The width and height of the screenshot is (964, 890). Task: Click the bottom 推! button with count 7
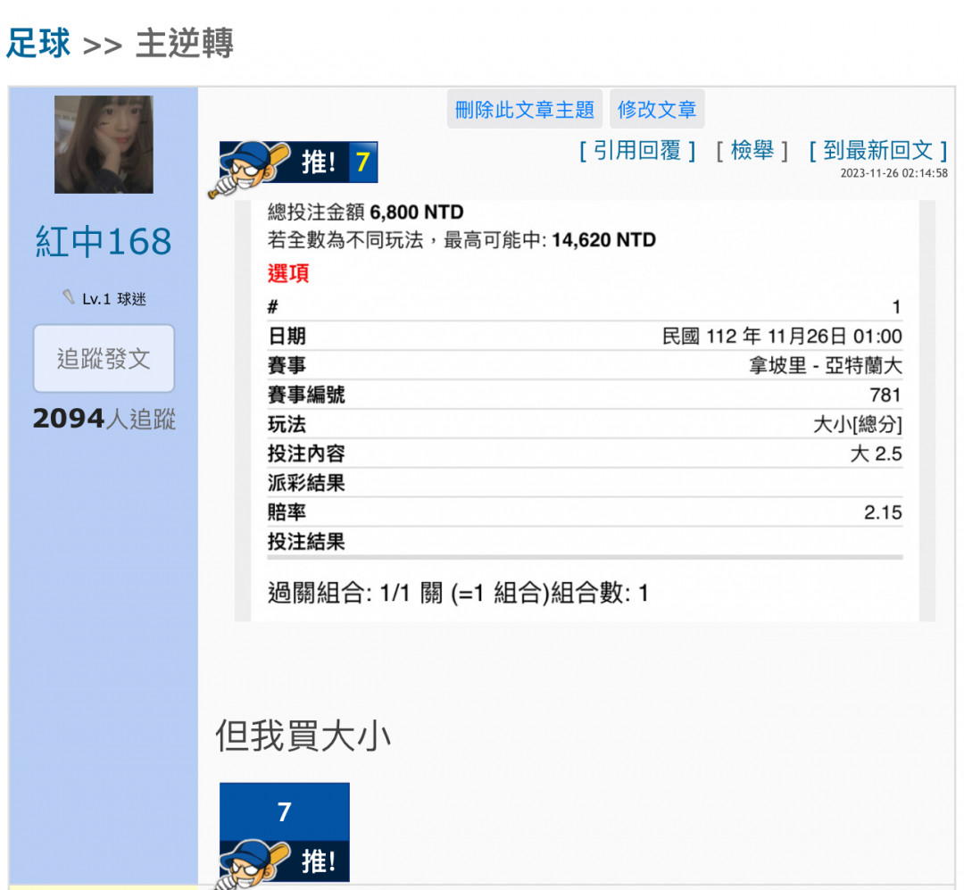coord(284,833)
